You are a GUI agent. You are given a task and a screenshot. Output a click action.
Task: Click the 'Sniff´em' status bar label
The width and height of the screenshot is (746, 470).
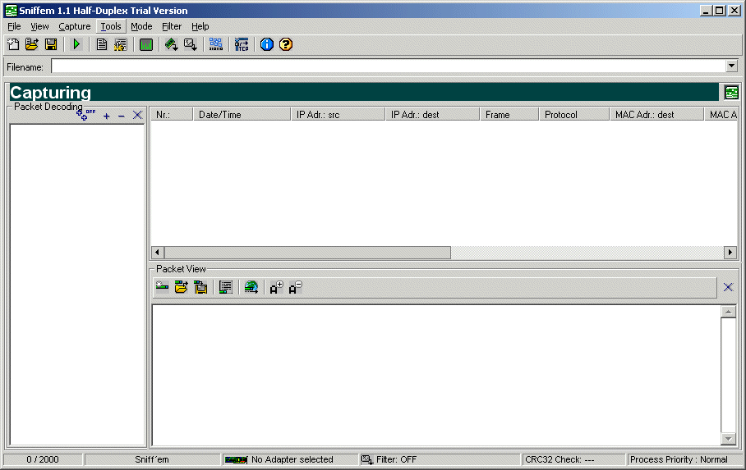152,459
